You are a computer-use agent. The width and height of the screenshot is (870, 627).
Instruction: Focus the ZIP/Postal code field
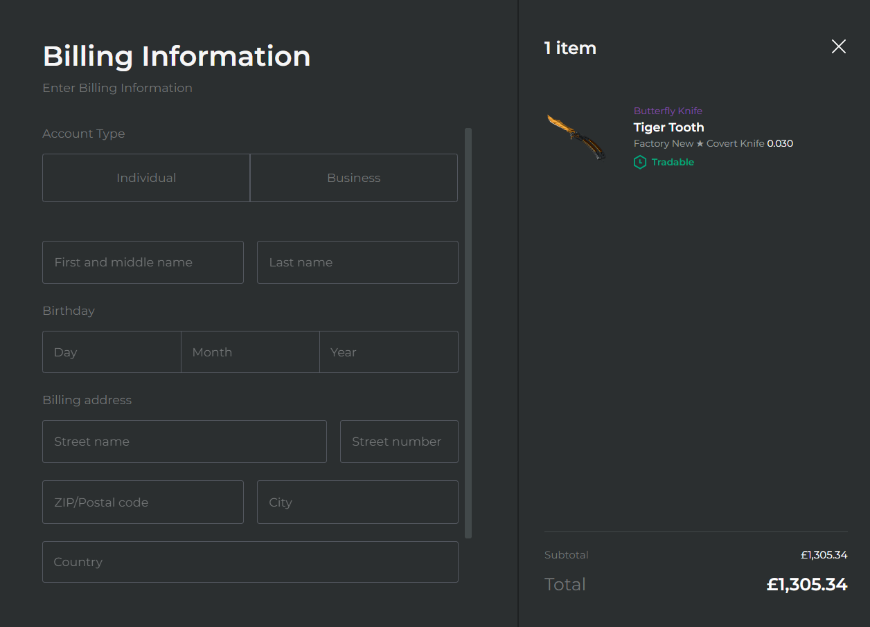click(143, 502)
